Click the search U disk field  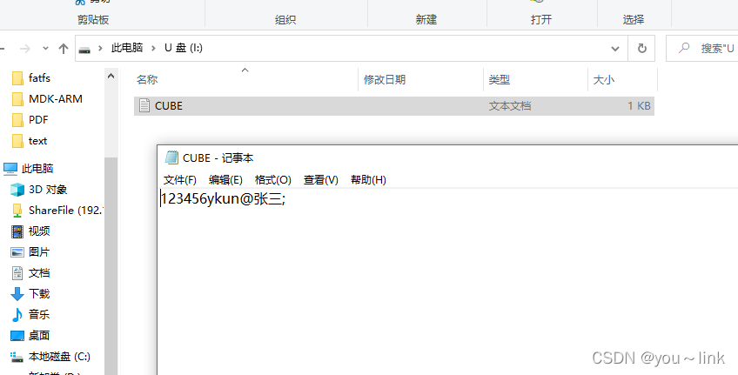point(702,48)
